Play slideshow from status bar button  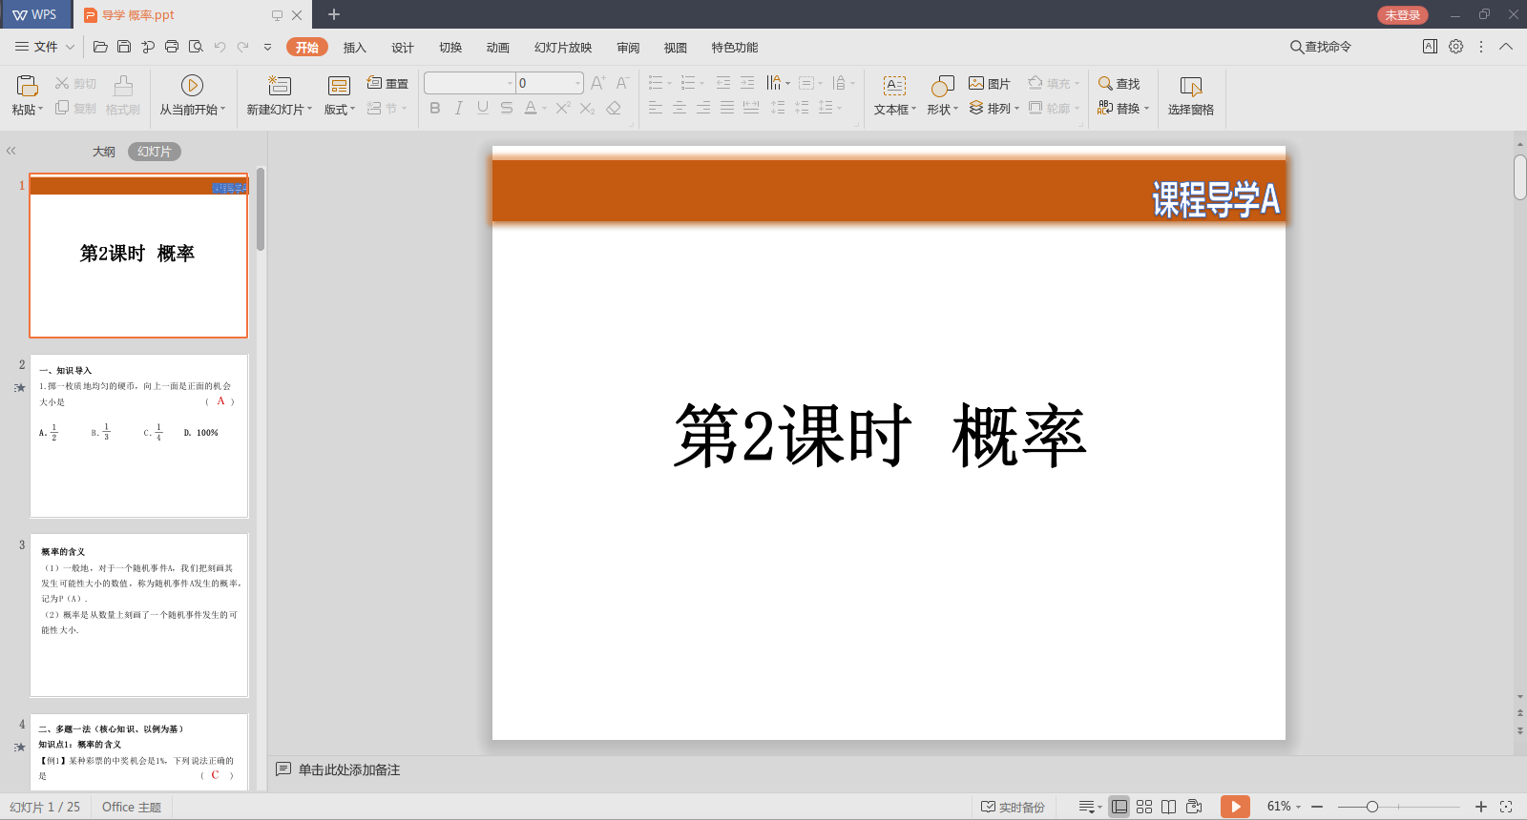pyautogui.click(x=1235, y=807)
